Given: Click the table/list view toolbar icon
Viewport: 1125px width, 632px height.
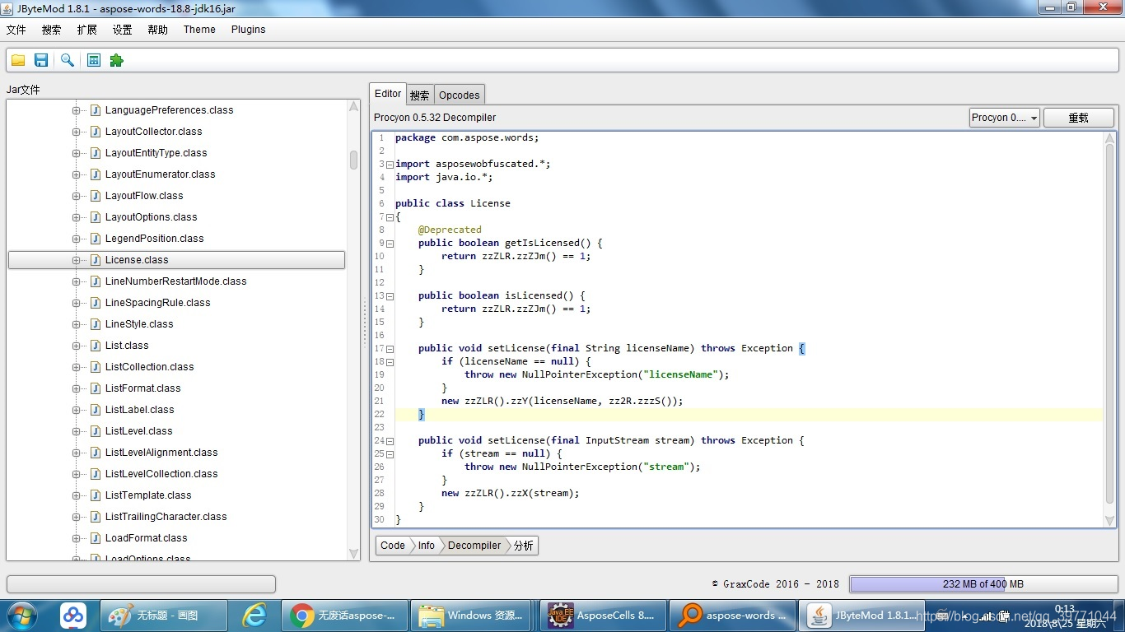Looking at the screenshot, I should pos(94,60).
